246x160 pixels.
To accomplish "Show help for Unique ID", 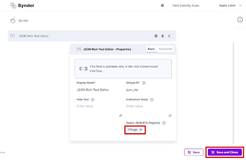I will coord(144,83).
